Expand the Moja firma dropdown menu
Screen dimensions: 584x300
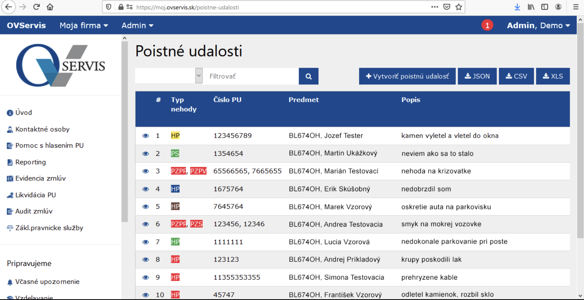click(84, 25)
